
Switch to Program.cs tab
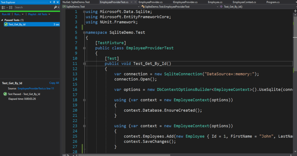point(273,2)
